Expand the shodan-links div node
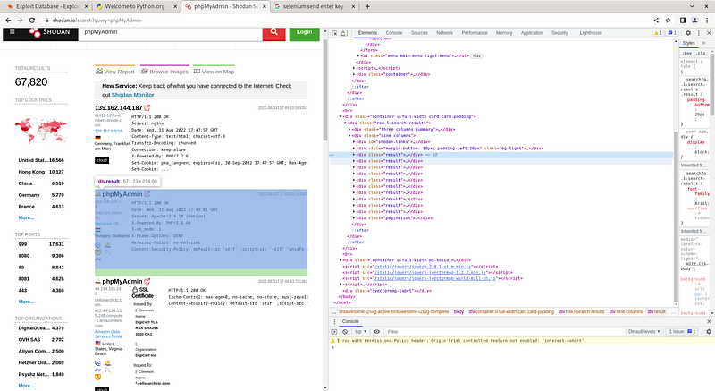 (354, 142)
